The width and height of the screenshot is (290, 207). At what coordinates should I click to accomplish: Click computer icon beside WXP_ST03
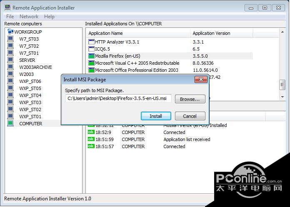(x=10, y=102)
